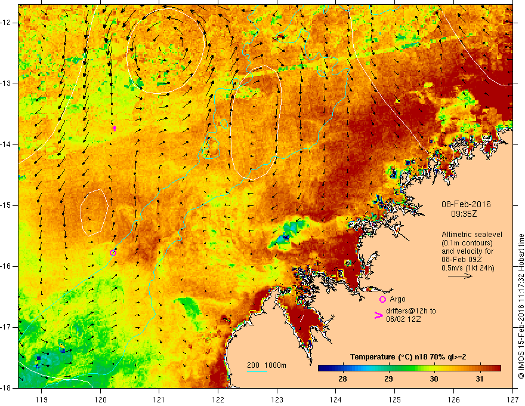Click the longitude label 122
525x406 pixels.
click(x=218, y=399)
